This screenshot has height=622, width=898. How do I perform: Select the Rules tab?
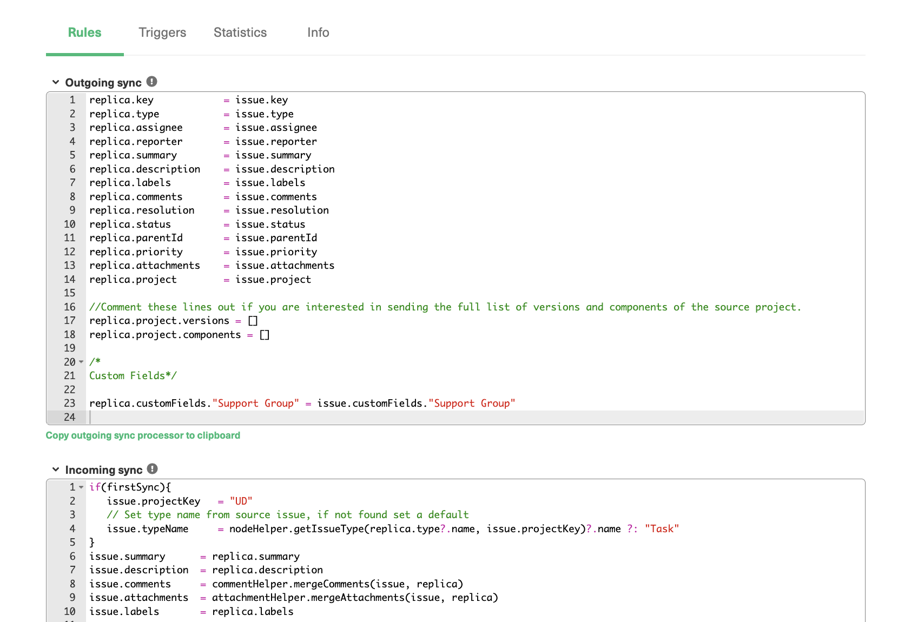84,32
